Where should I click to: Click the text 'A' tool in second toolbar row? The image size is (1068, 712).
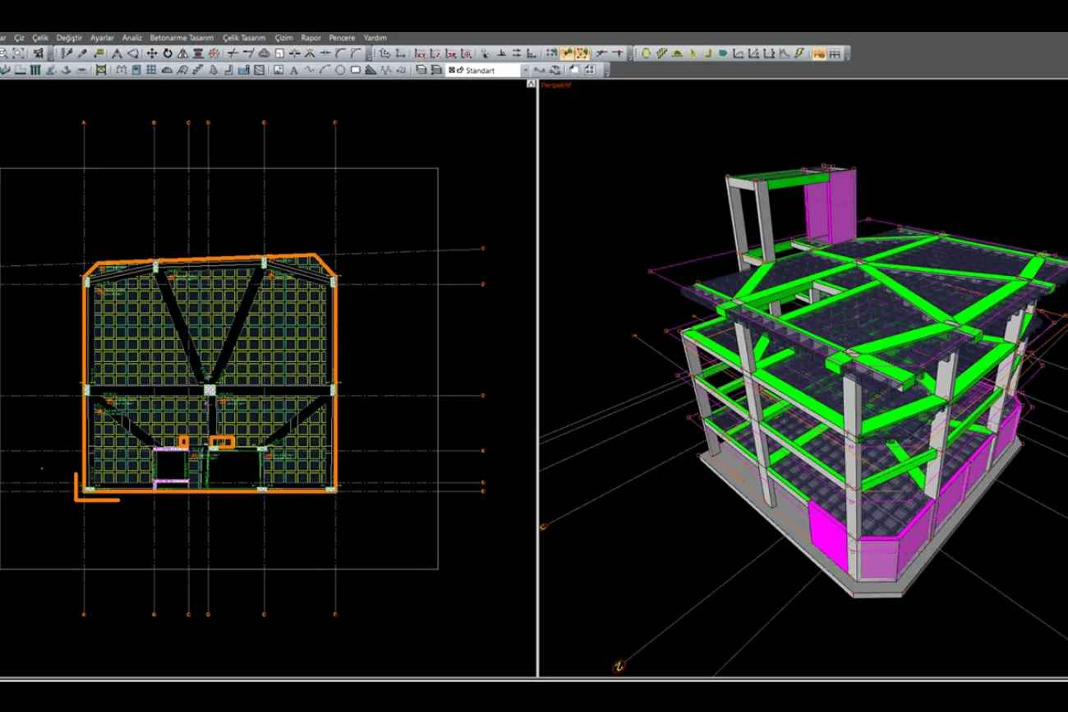293,71
